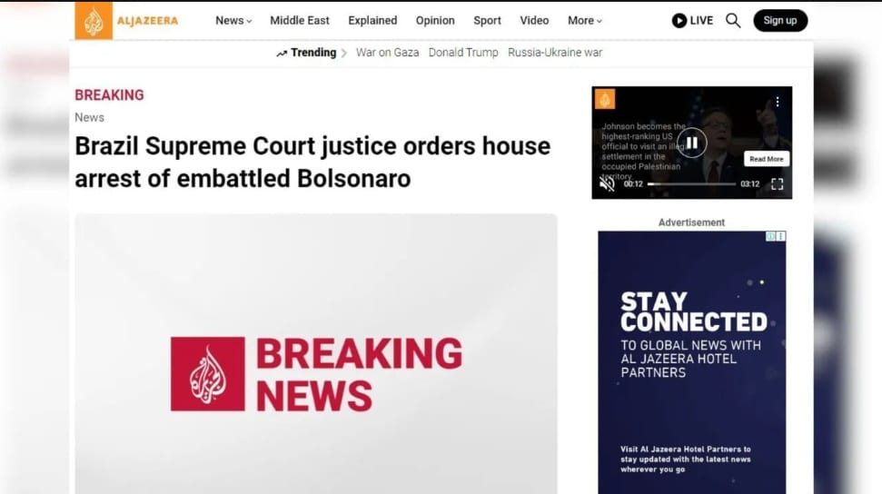Click the Trending arrow icon
This screenshot has width=882, height=494.
pos(282,54)
